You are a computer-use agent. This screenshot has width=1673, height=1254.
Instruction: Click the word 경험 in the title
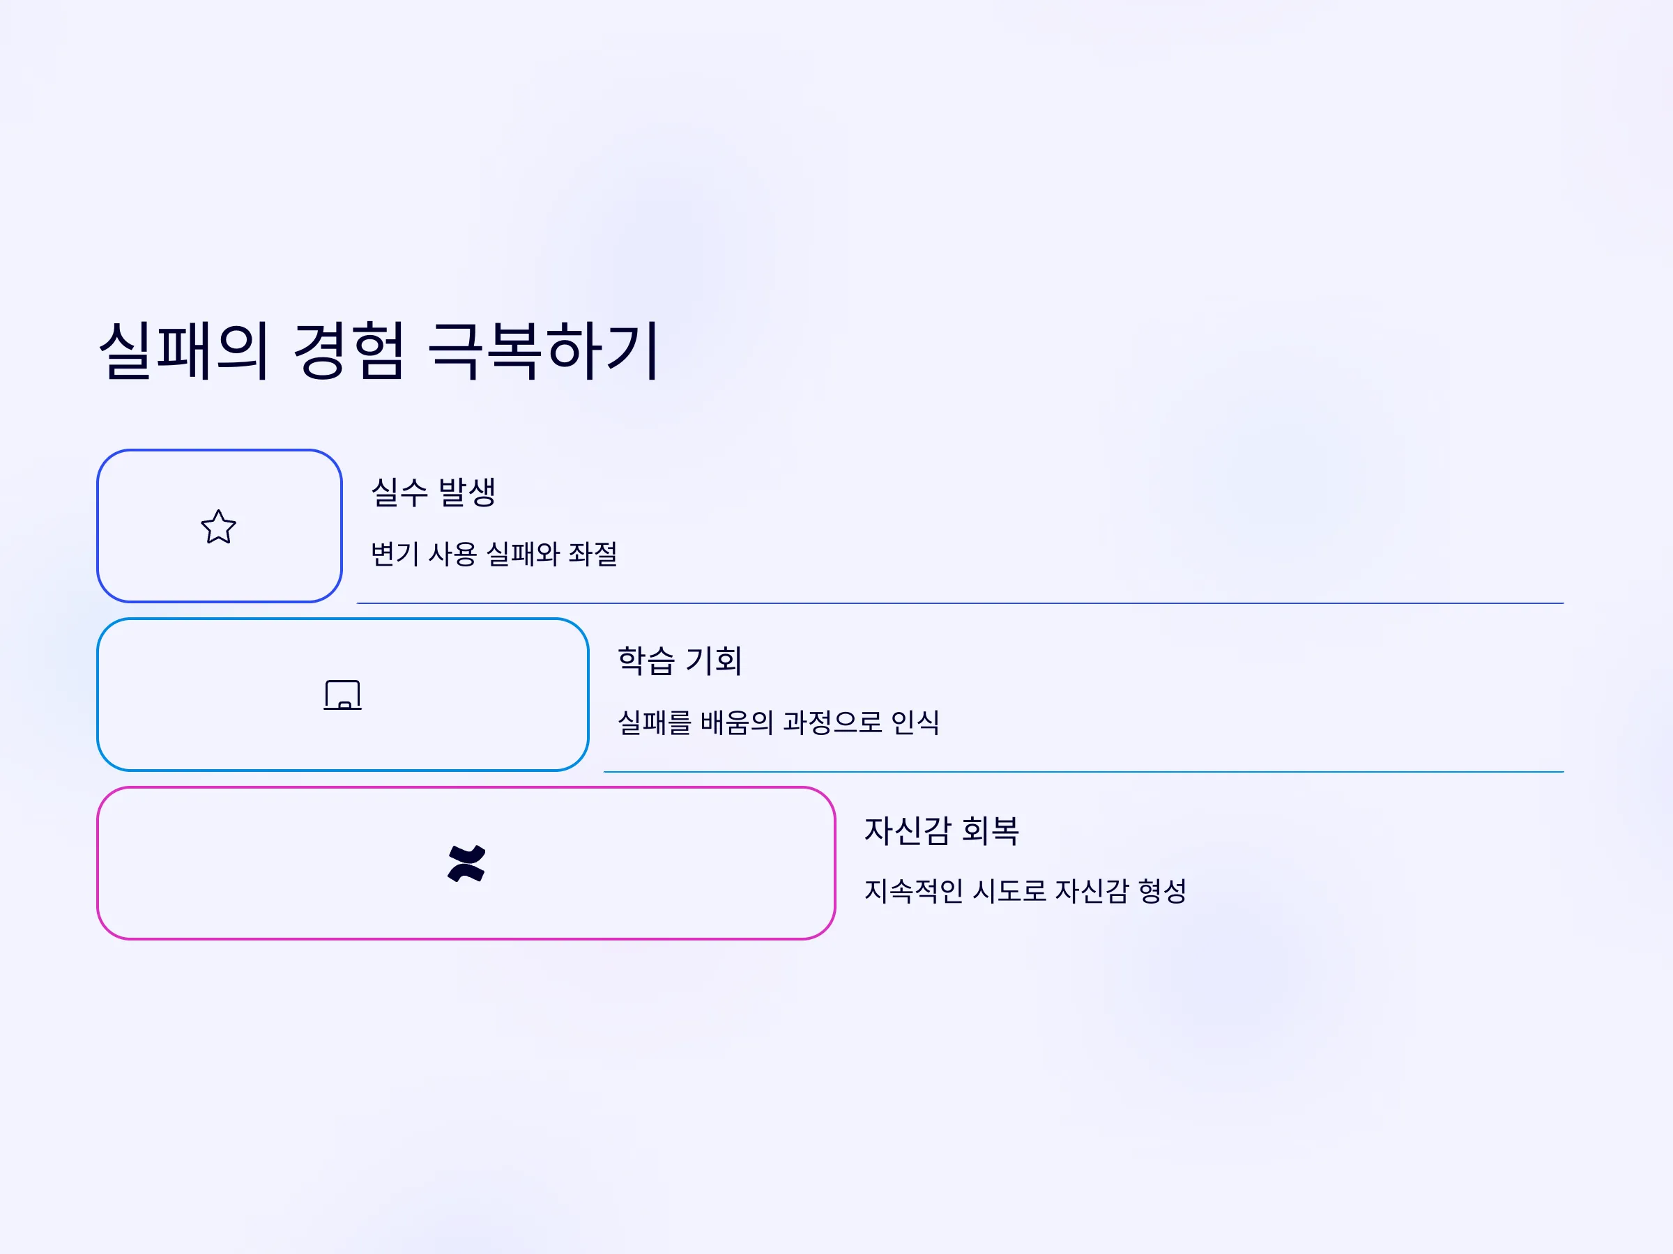point(348,350)
